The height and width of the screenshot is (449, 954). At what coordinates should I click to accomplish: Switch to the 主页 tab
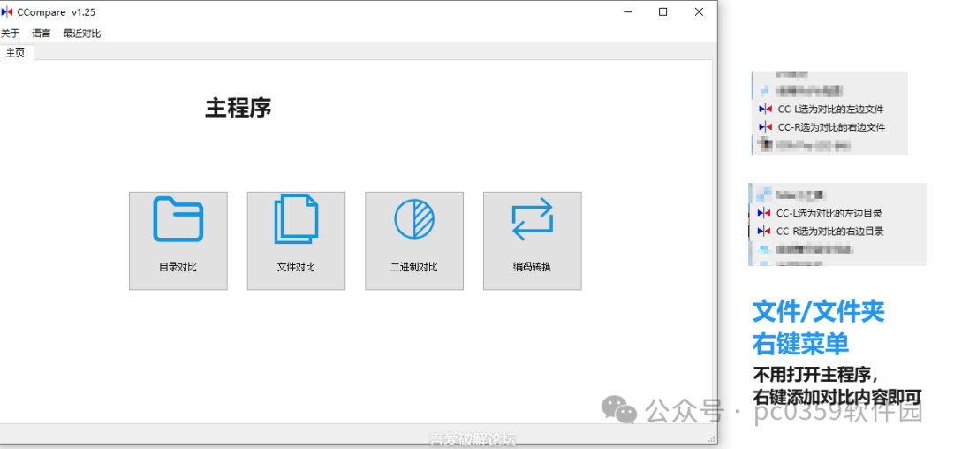(x=16, y=53)
